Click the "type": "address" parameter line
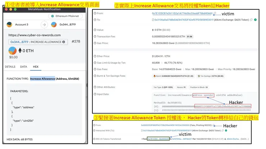 [23, 107]
